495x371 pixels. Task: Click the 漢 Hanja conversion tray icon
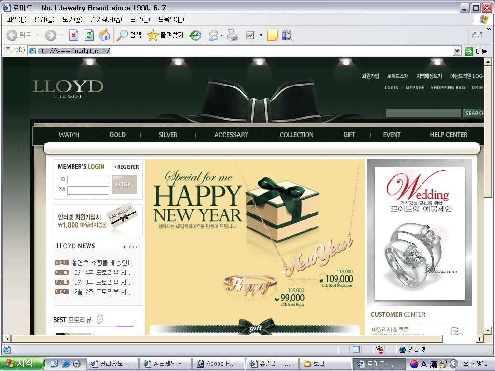coord(434,364)
